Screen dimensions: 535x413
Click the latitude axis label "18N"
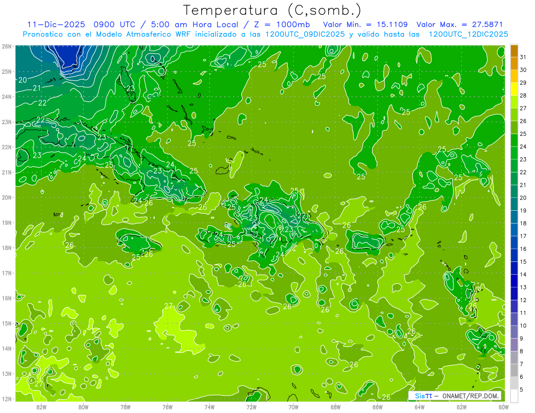coord(6,248)
